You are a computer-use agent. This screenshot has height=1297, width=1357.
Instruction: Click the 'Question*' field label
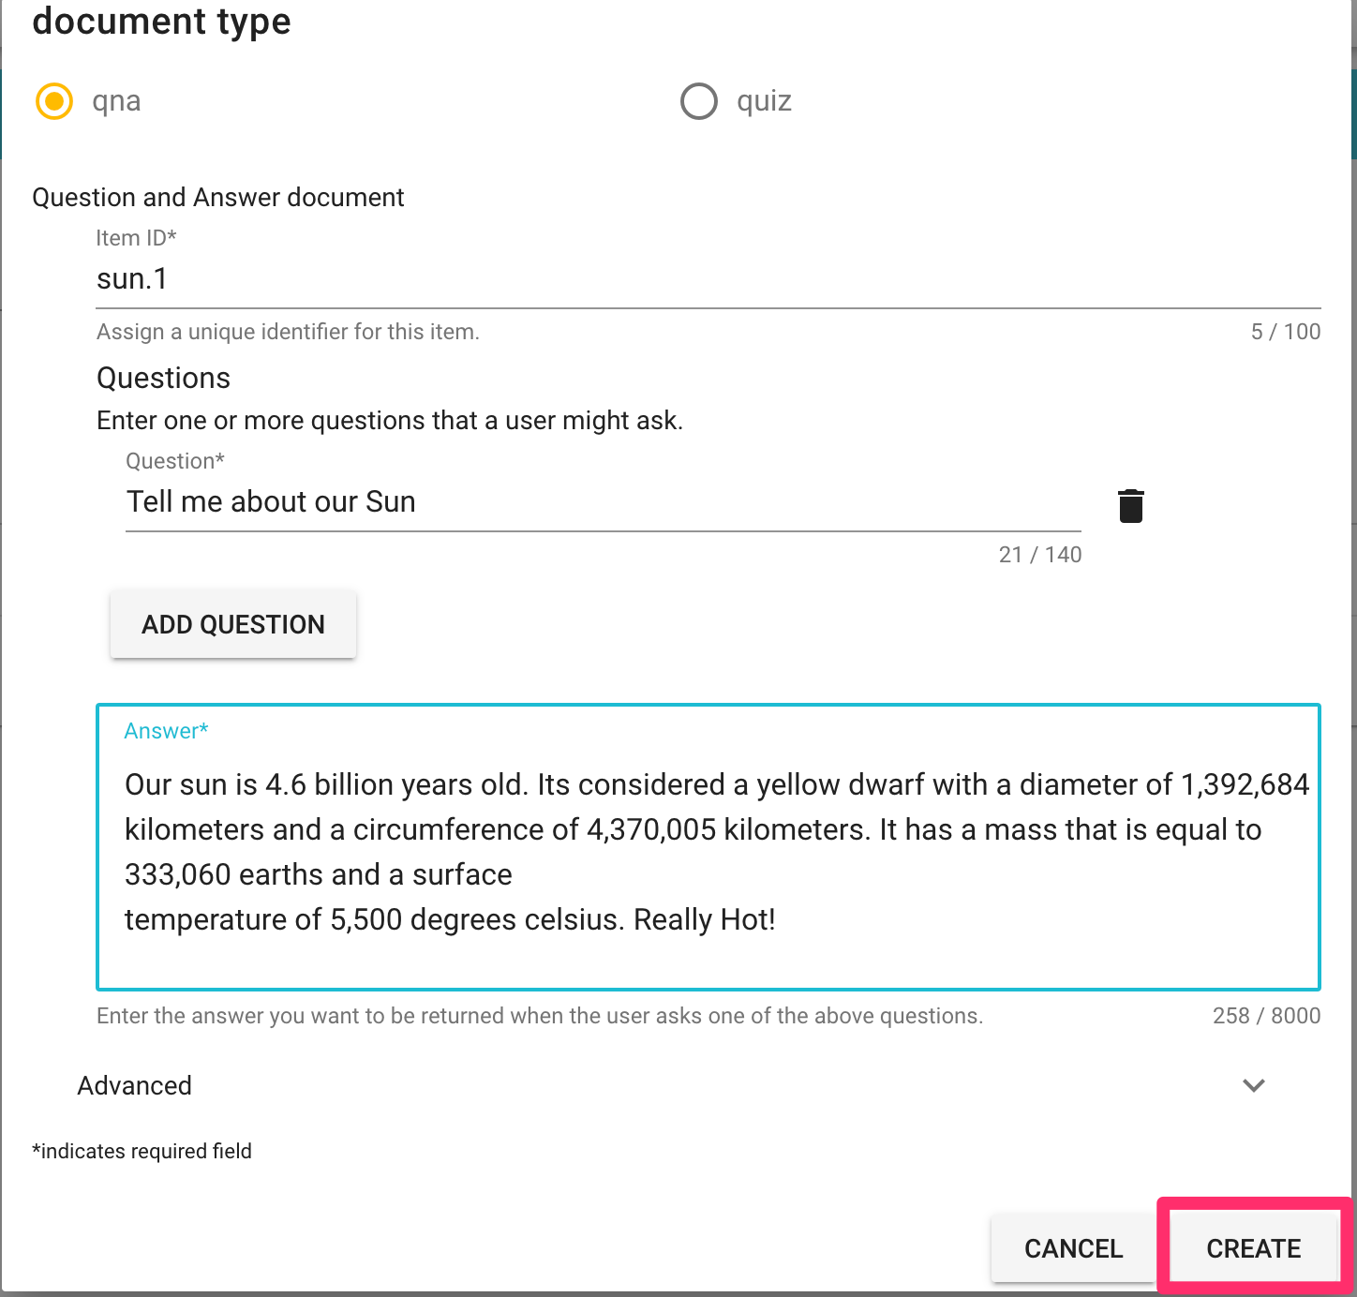[175, 461]
